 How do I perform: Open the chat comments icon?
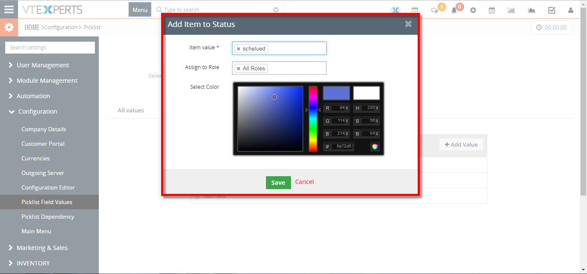[434, 10]
